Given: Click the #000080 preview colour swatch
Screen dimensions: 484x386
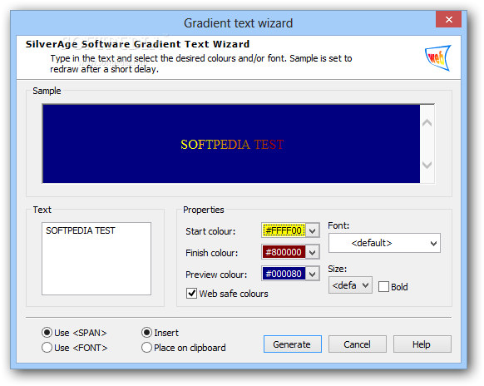Looking at the screenshot, I should point(284,274).
